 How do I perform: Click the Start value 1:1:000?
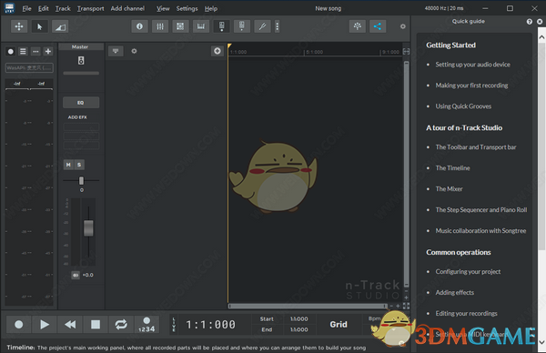pos(299,319)
